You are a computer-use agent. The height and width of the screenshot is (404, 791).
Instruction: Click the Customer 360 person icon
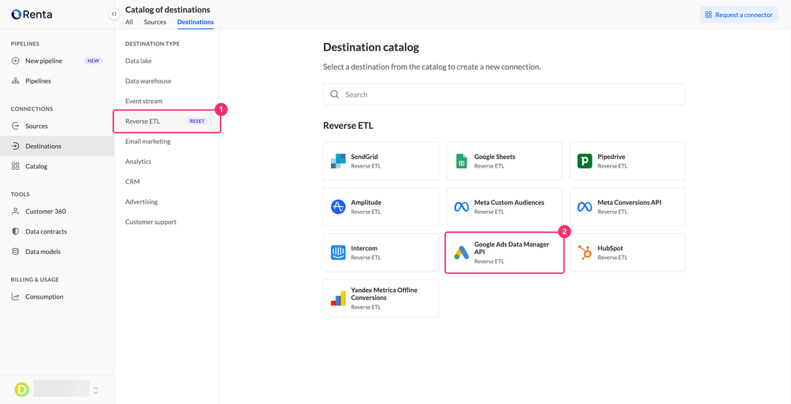click(15, 212)
